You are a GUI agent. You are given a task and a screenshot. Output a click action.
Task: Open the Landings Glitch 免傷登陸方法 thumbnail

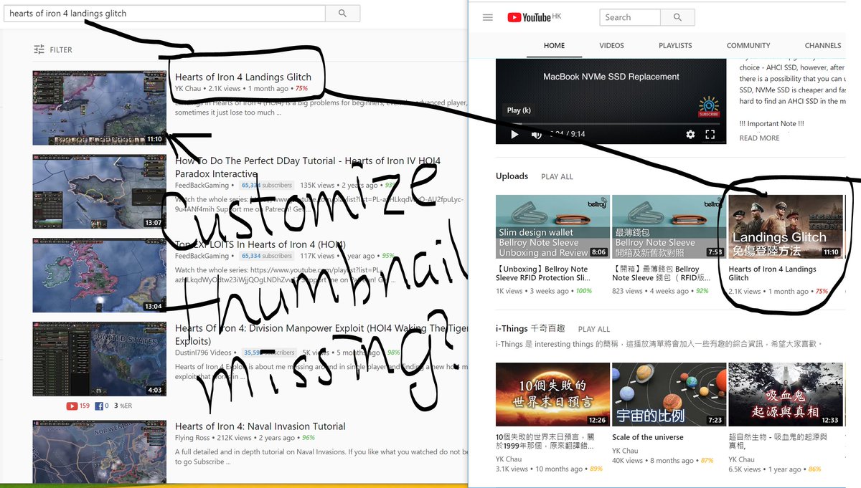coord(786,227)
